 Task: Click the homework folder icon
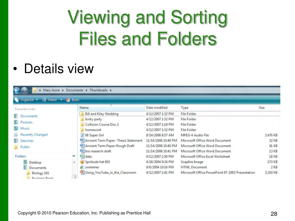point(82,130)
